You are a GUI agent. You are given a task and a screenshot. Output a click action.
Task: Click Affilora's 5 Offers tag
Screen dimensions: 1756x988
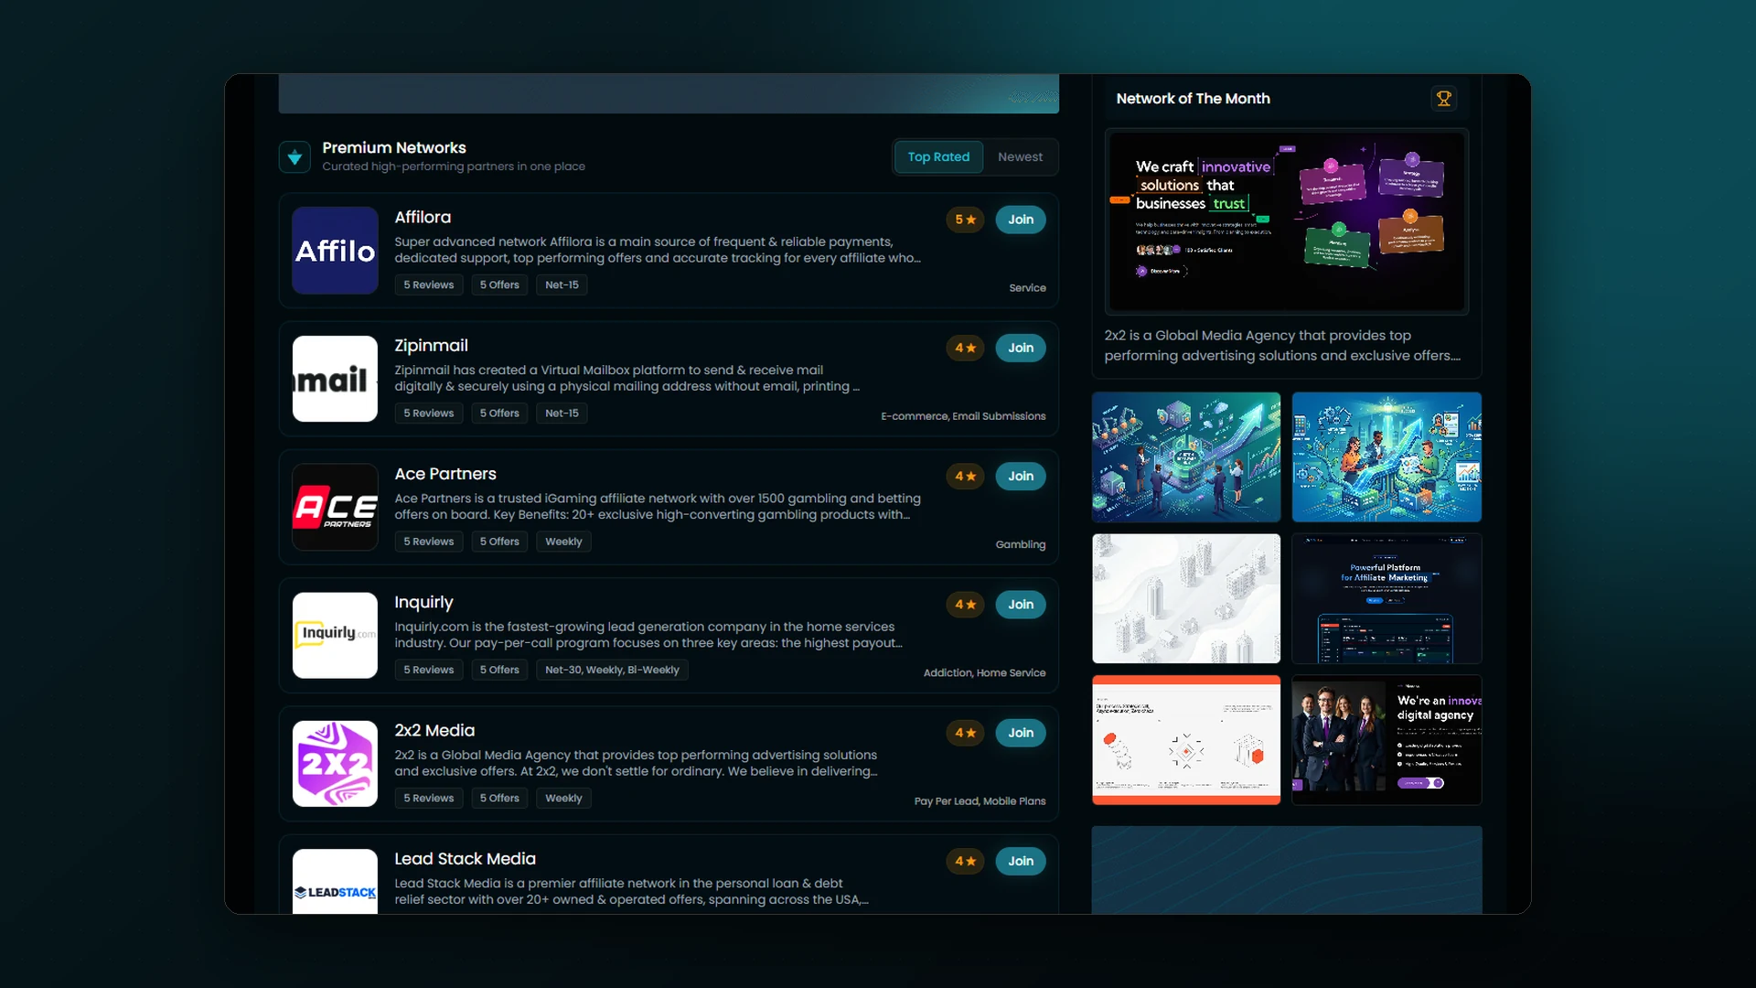[499, 285]
